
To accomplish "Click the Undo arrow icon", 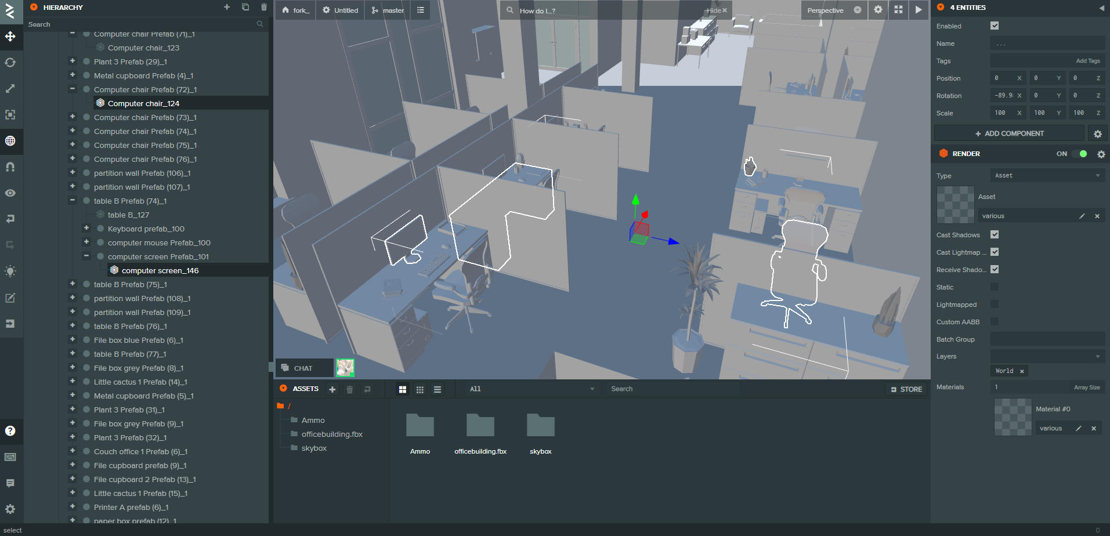I will (x=10, y=219).
